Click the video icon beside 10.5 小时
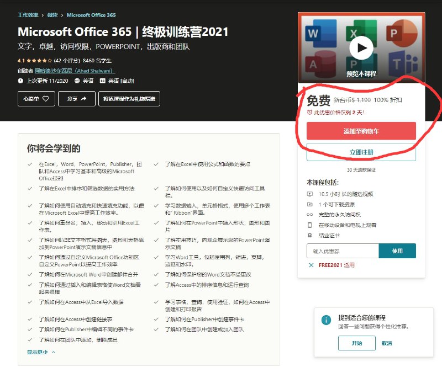 click(x=310, y=194)
